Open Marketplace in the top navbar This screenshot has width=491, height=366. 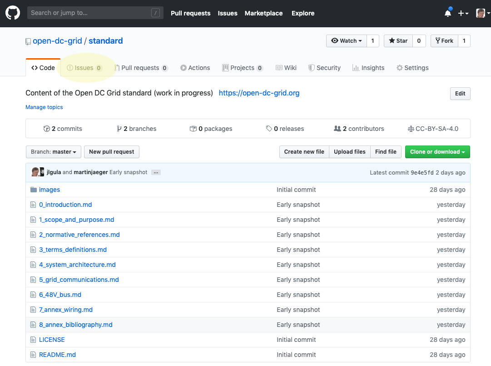[263, 13]
